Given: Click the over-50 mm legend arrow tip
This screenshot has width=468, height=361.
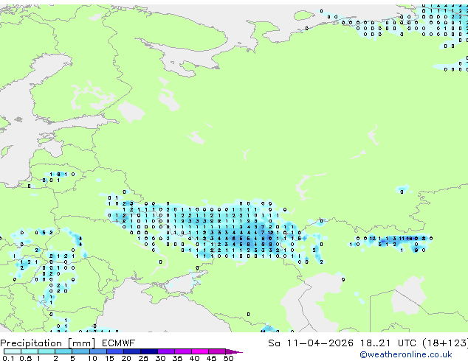Looking at the screenshot, I should 234,352.
